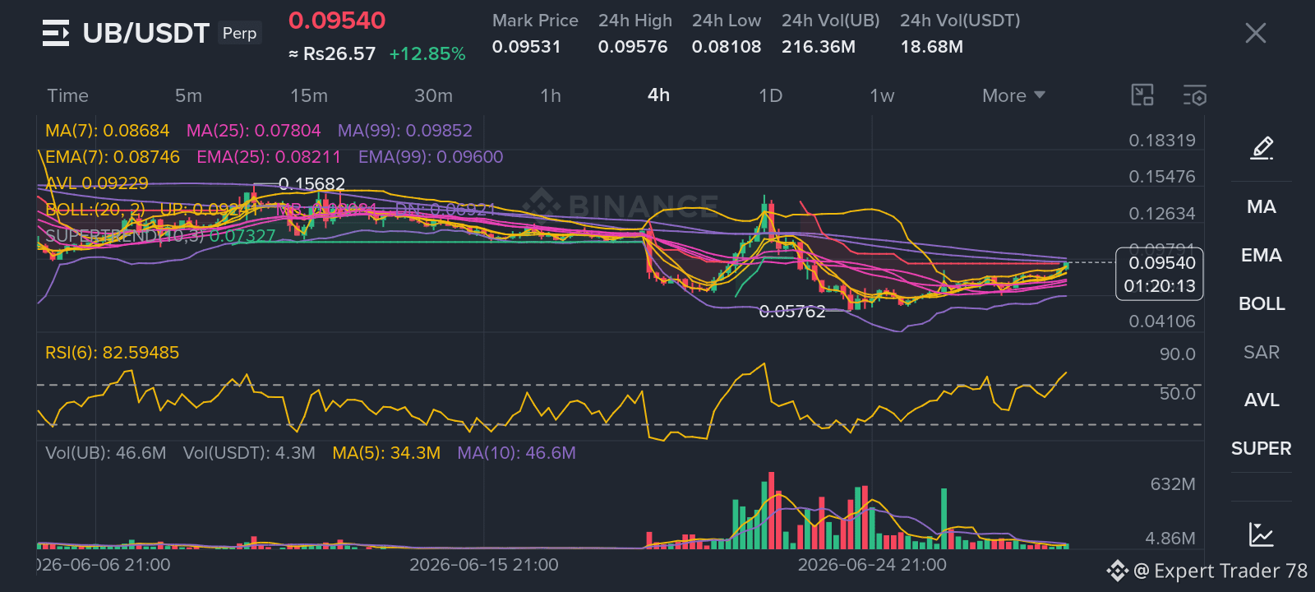Open the chart layout icon

click(1142, 95)
